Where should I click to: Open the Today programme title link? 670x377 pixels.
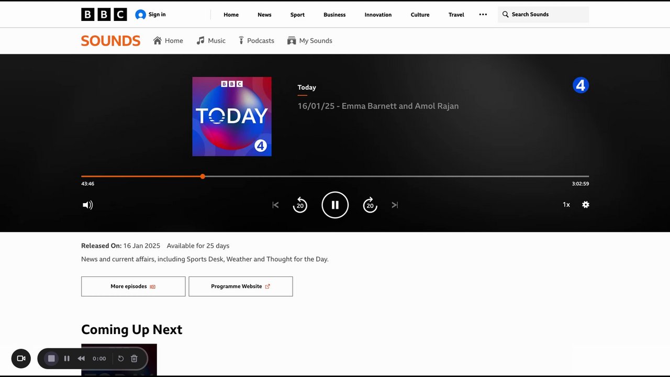point(307,87)
